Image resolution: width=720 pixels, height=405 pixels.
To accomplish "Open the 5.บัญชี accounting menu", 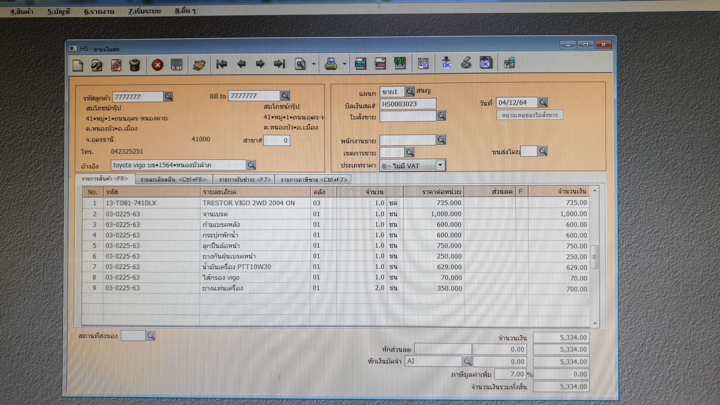I will [x=58, y=11].
